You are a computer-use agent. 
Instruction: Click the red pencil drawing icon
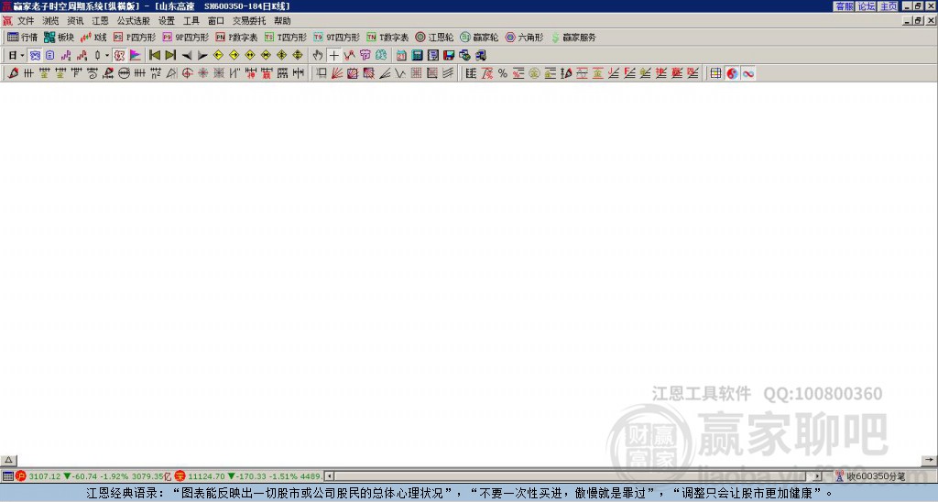click(x=13, y=73)
